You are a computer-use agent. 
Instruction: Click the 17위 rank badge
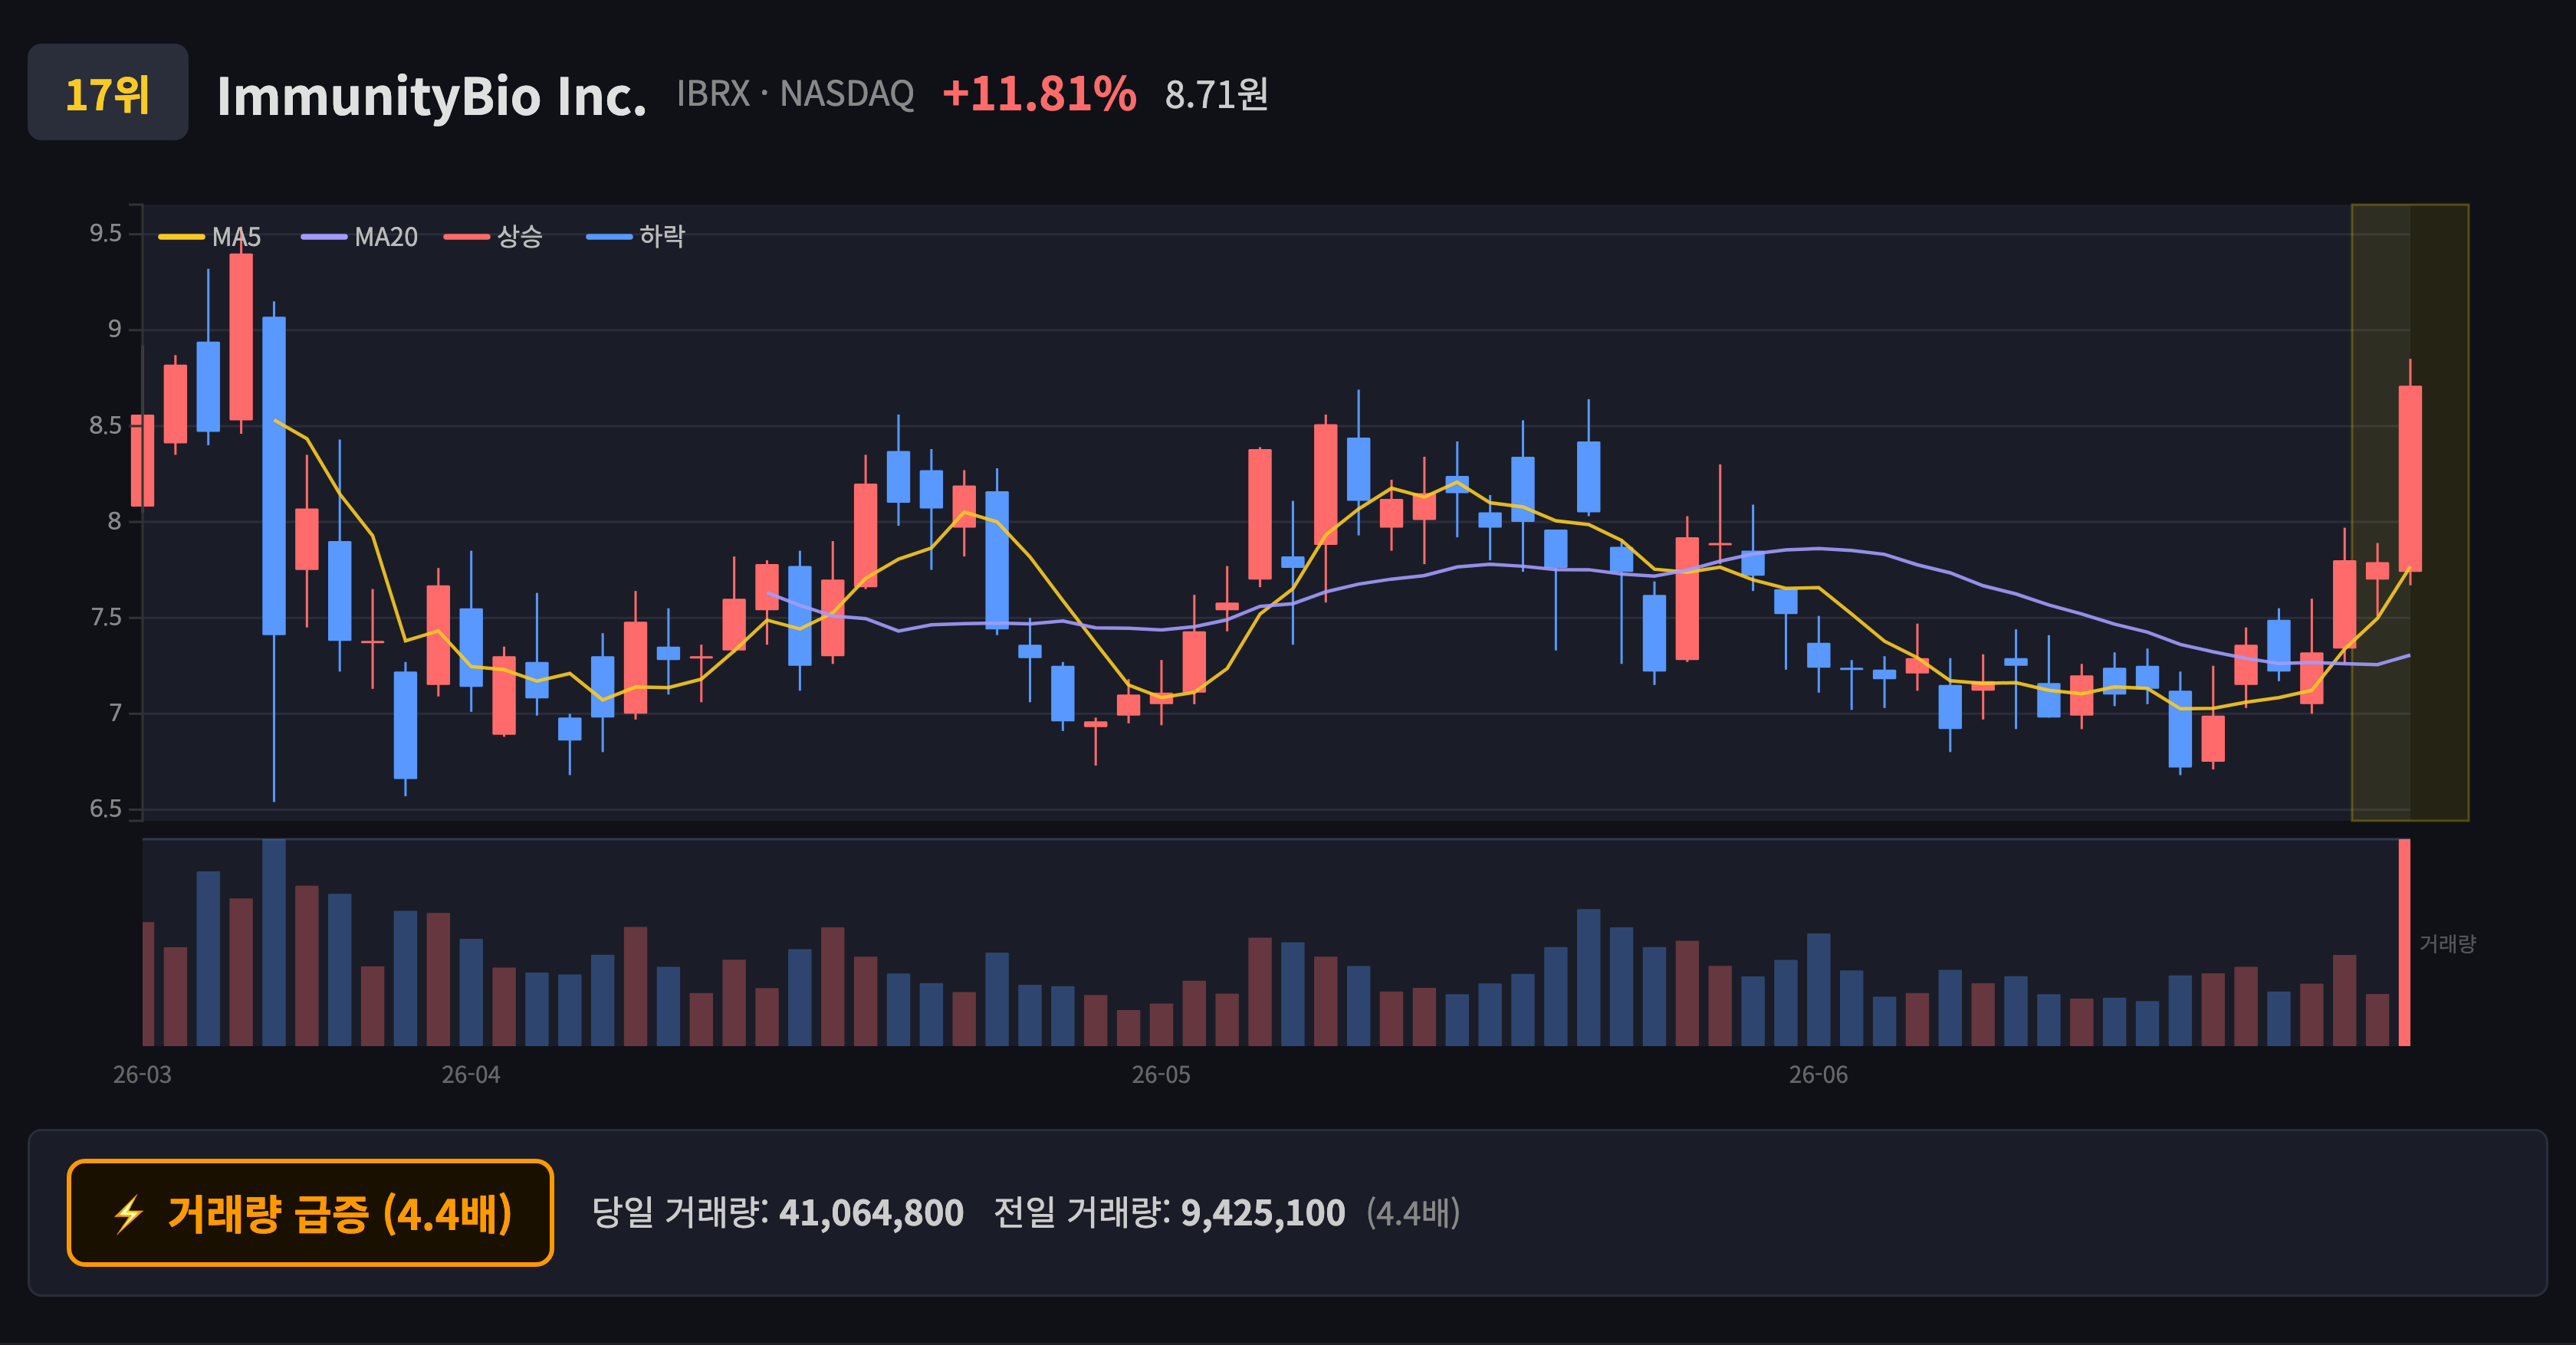click(x=108, y=93)
